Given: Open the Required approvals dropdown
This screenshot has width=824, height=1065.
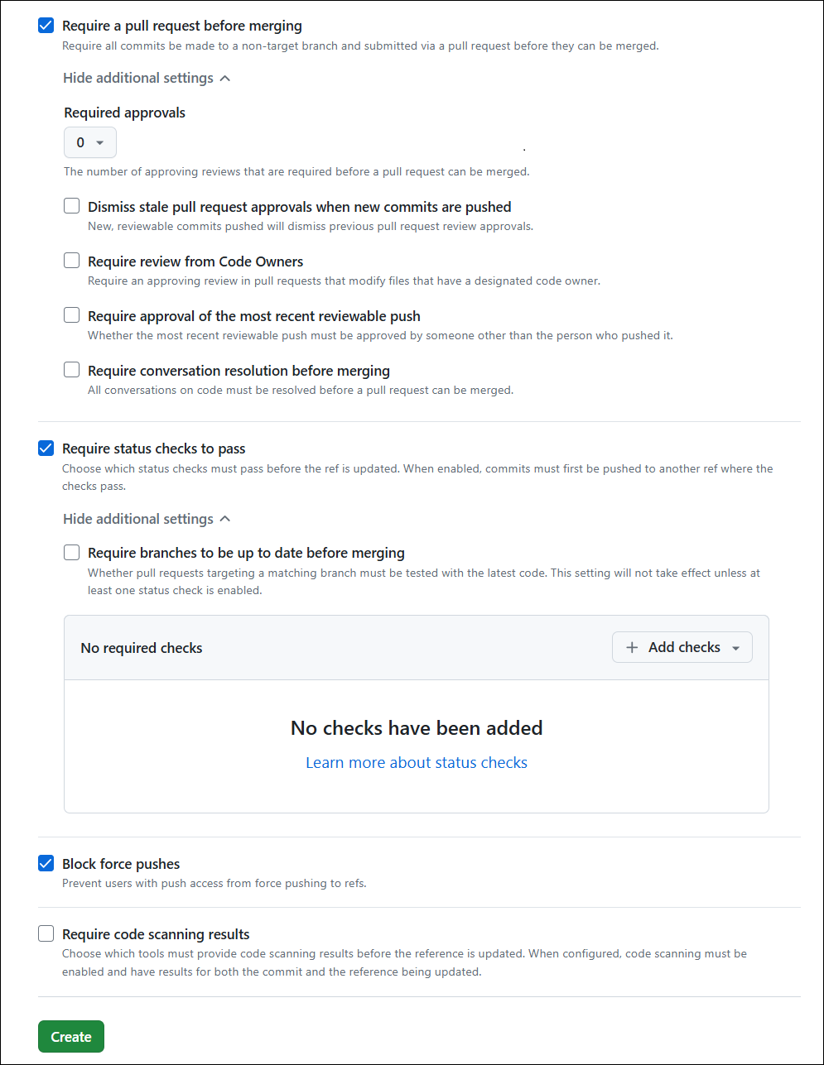Looking at the screenshot, I should click(89, 142).
